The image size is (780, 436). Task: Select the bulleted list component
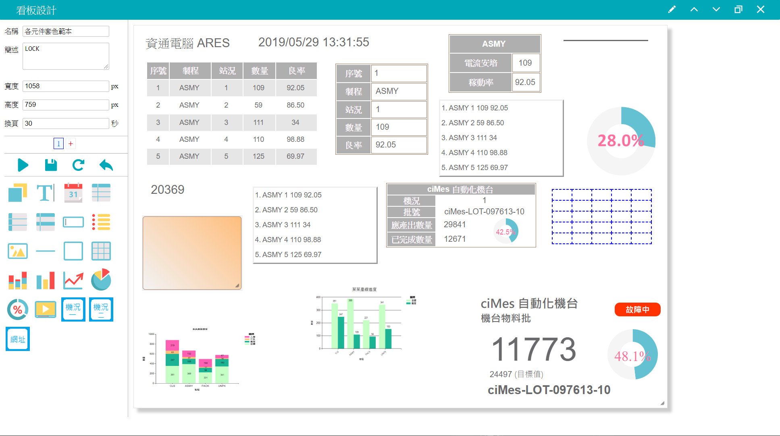click(x=101, y=222)
